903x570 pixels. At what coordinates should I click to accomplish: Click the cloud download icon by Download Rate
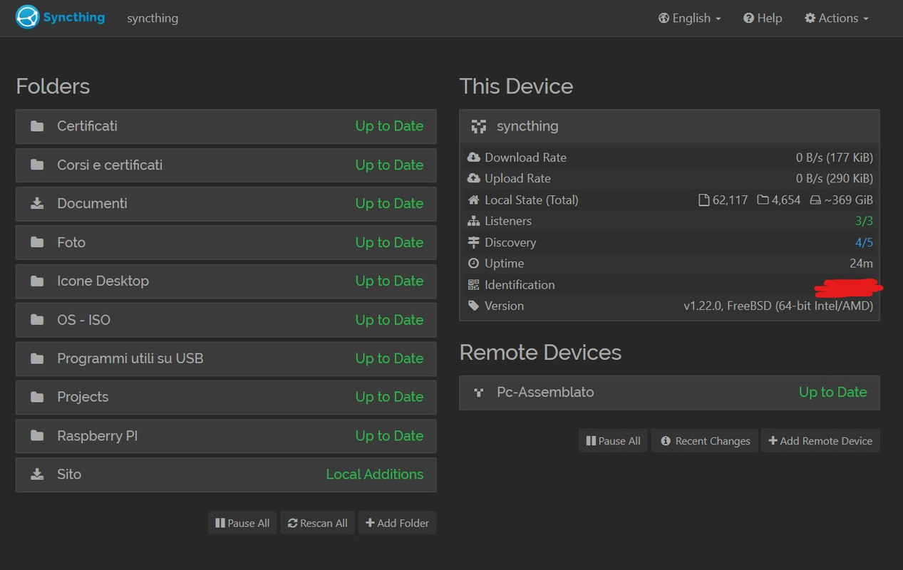coord(473,157)
